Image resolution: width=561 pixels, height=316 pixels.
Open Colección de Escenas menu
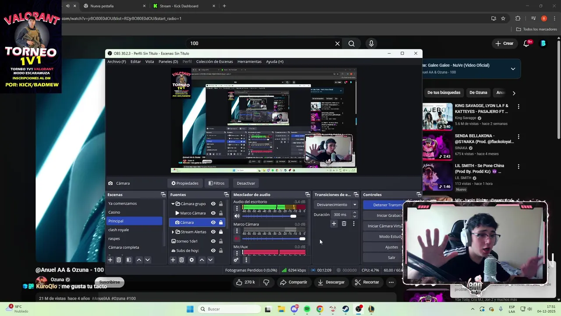point(214,61)
